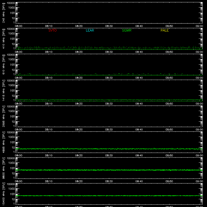Select the 4995 MHz [SFU] axis title
The height and width of the screenshot is (207, 207).
click(3, 142)
